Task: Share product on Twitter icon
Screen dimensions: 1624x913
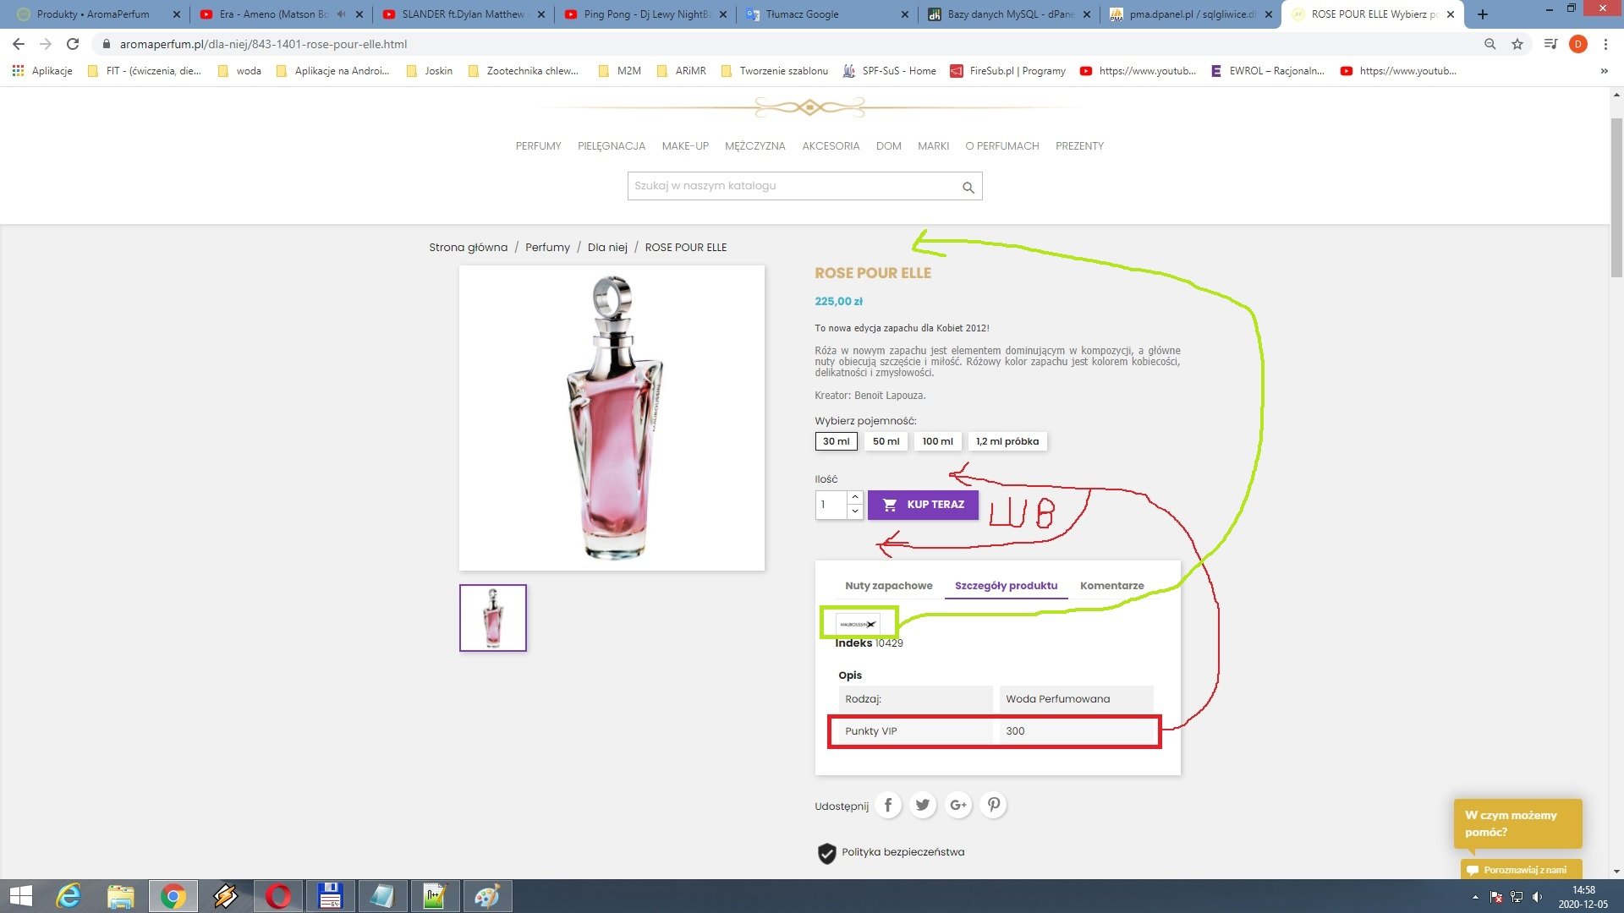Action: 923,806
